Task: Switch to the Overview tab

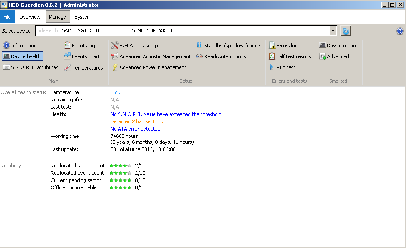Action: tap(30, 17)
